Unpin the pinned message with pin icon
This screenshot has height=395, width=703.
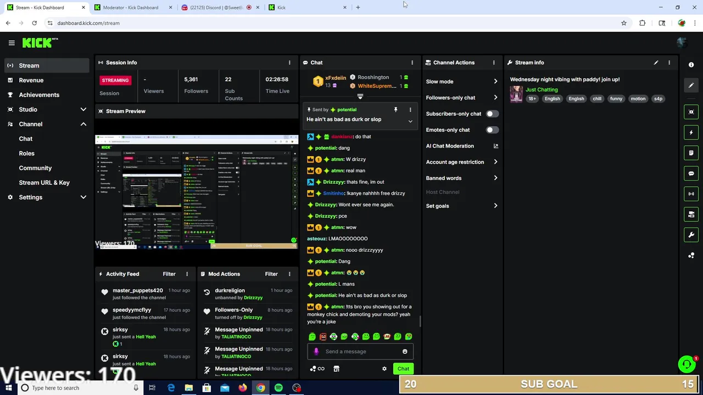395,110
